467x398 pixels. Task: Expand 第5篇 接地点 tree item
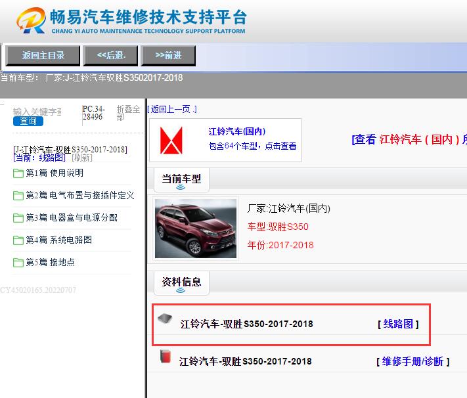[x=50, y=262]
